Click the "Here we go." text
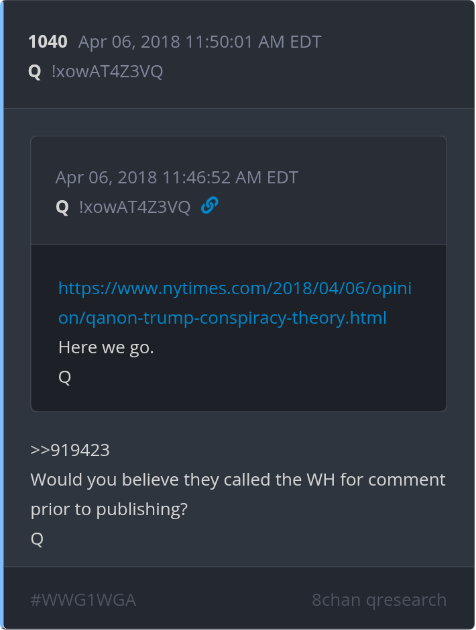The height and width of the screenshot is (630, 476). click(x=107, y=347)
